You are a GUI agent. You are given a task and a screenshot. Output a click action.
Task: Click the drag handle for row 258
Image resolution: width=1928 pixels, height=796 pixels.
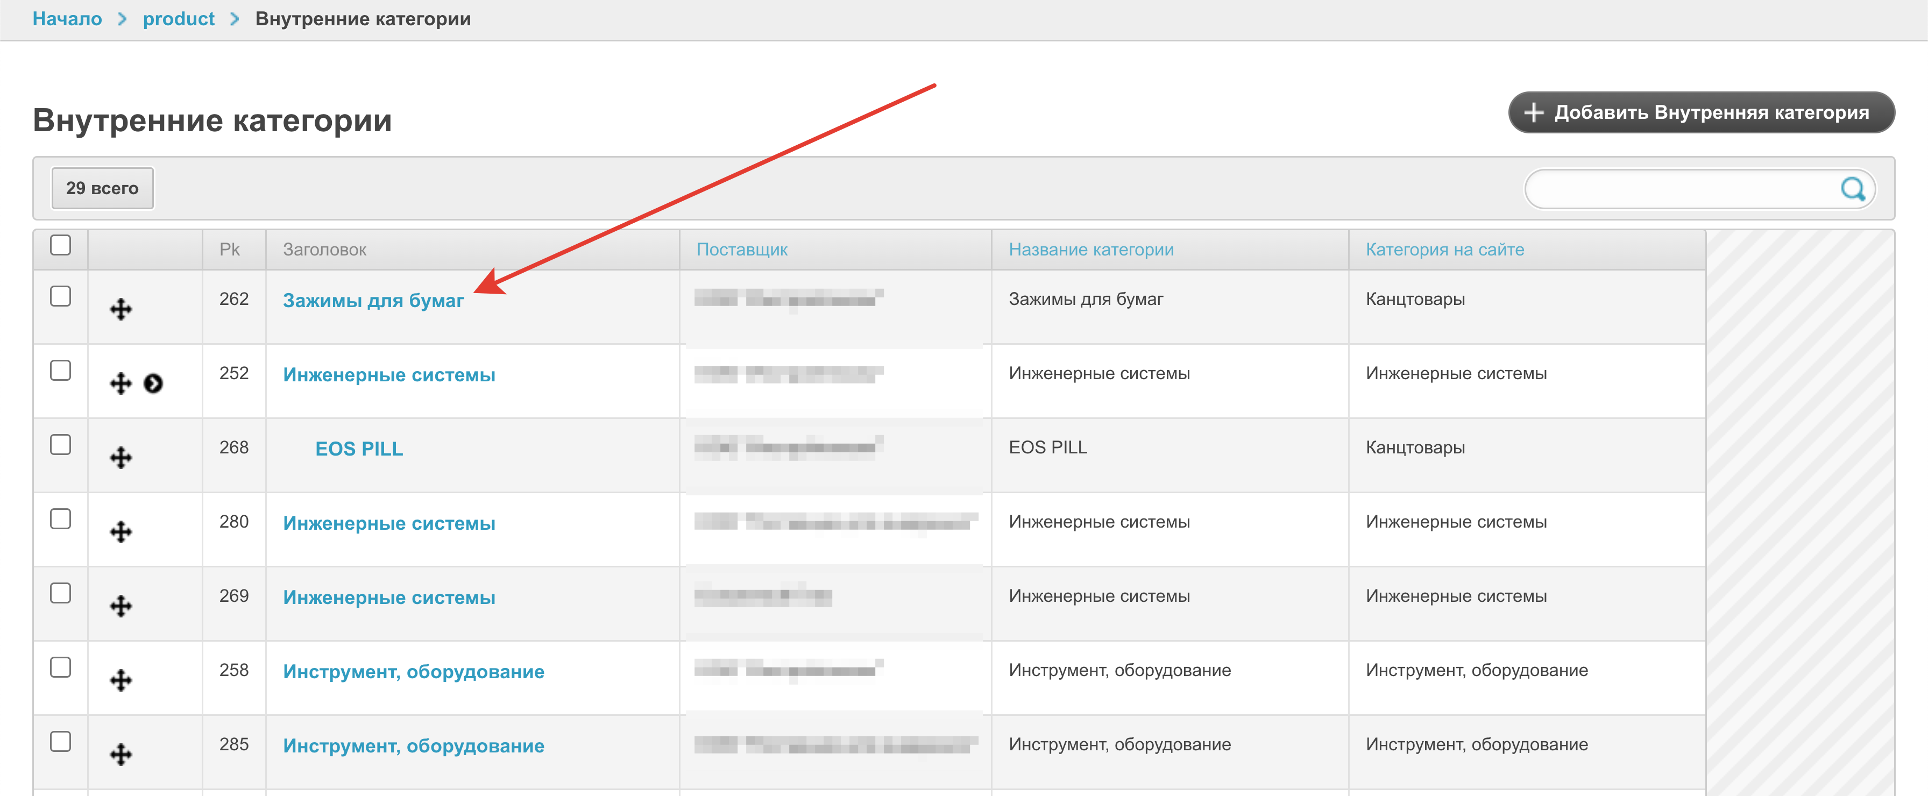pyautogui.click(x=120, y=680)
